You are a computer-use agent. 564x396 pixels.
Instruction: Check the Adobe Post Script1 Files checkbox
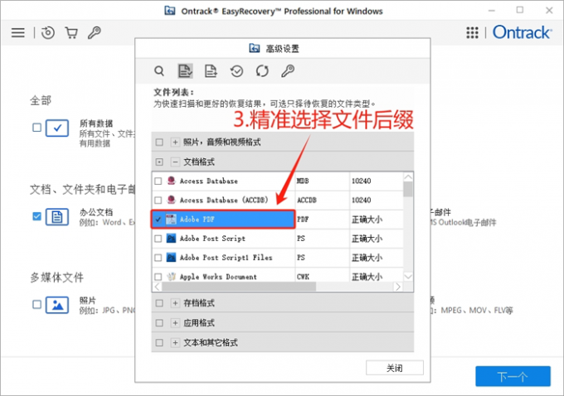tap(158, 258)
